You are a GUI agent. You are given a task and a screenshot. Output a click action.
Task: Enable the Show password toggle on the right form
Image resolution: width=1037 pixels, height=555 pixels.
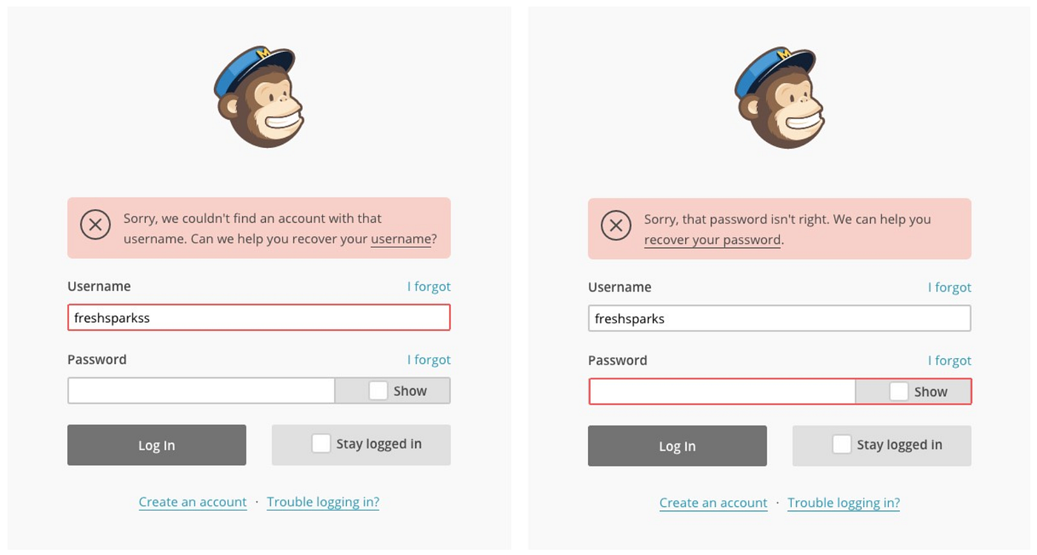[899, 391]
